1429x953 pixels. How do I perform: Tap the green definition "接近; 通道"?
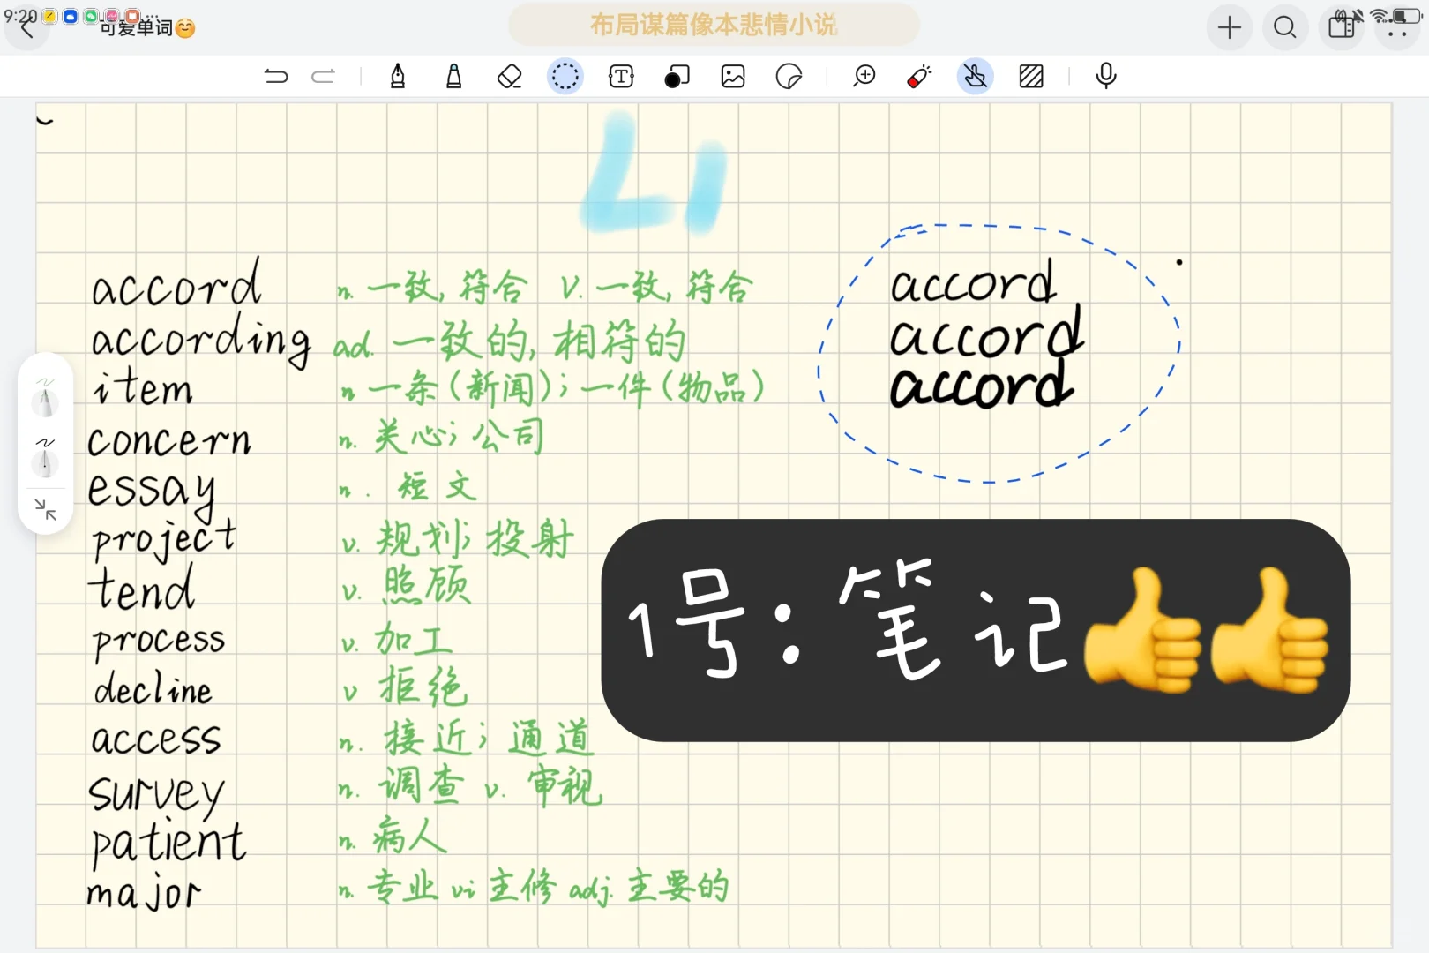489,738
